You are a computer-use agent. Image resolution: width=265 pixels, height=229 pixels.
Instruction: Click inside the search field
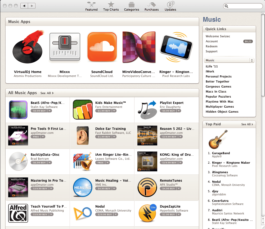point(243,6)
